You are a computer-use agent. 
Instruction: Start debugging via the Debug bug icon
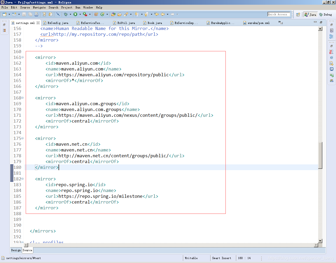tap(66, 14)
